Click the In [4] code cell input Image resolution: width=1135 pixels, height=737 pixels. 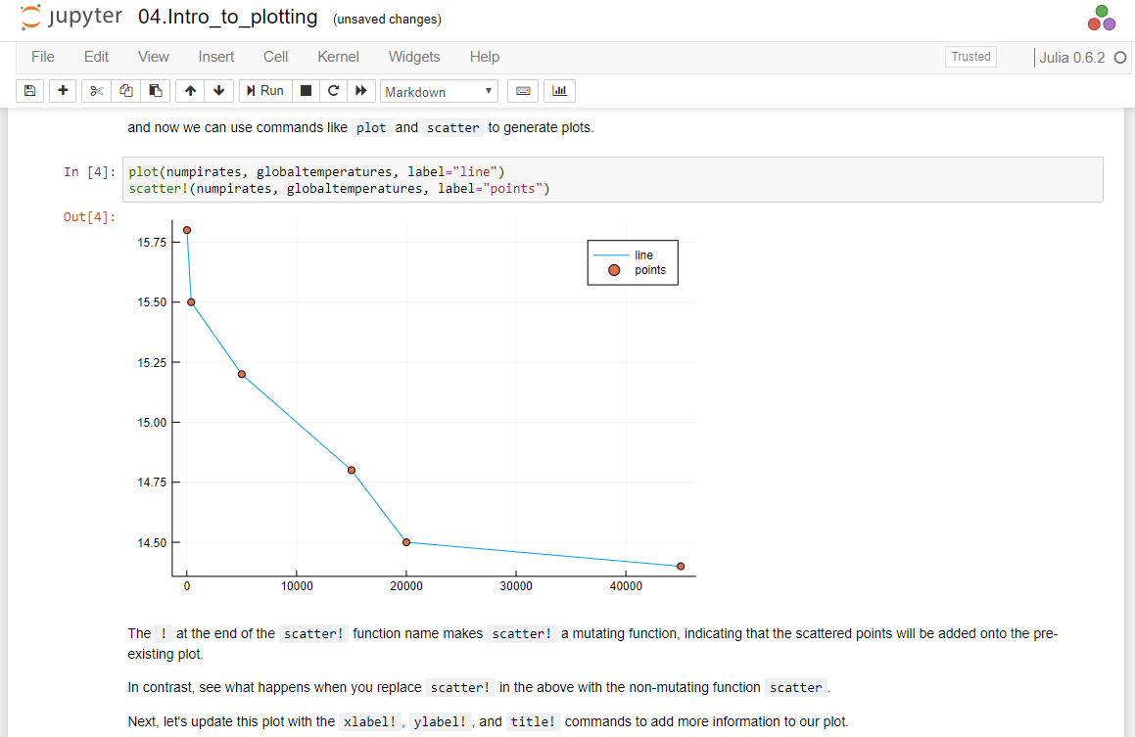(x=612, y=180)
